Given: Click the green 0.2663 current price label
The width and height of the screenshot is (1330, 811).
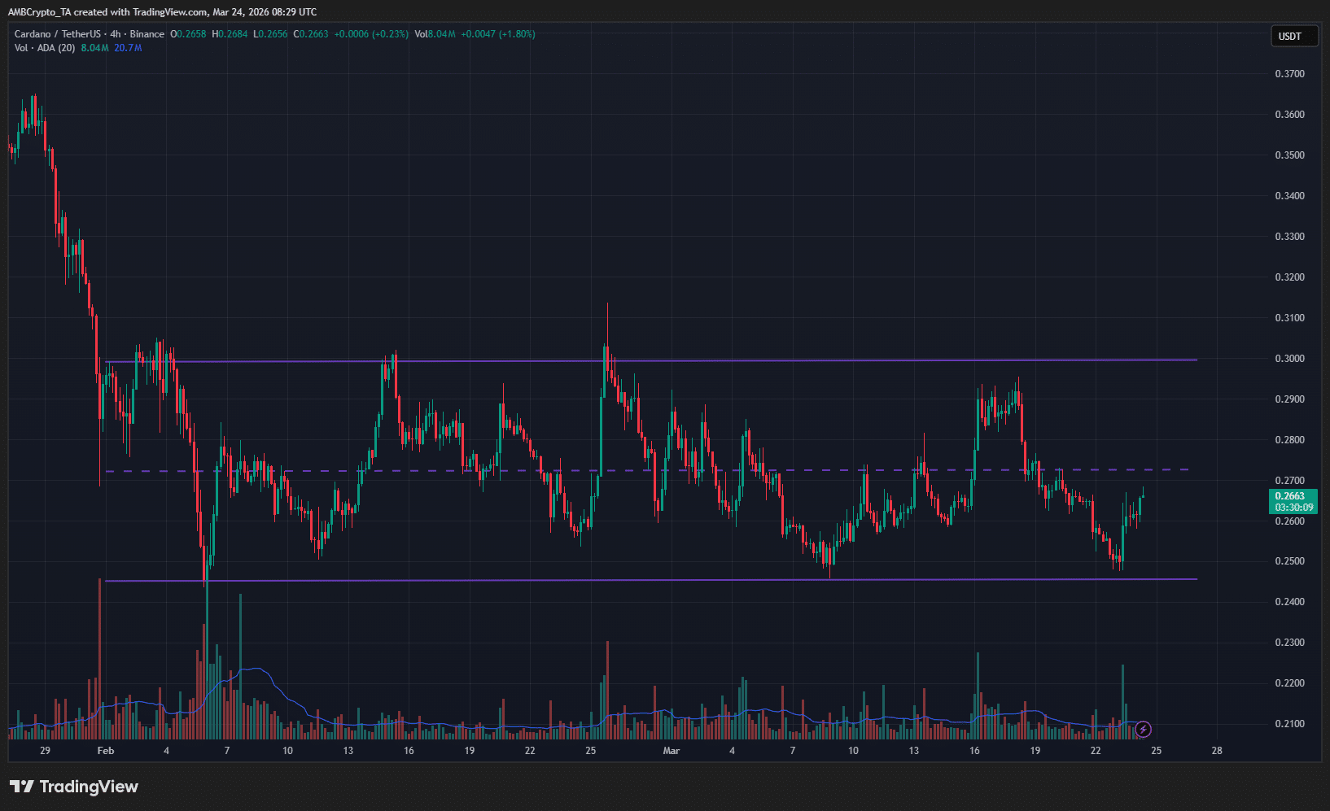Looking at the screenshot, I should (1293, 496).
